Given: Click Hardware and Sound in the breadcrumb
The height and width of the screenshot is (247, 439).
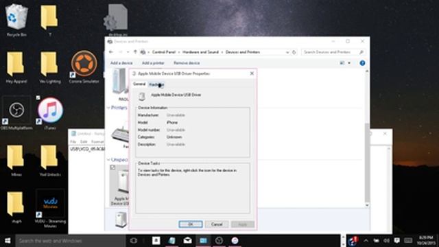Looking at the screenshot, I should [x=200, y=52].
